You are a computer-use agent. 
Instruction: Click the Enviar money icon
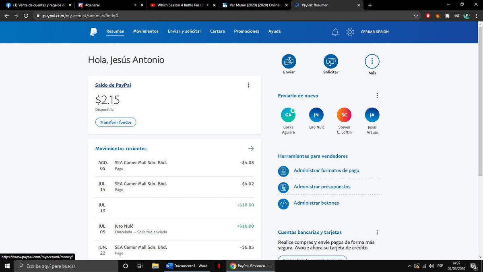289,61
